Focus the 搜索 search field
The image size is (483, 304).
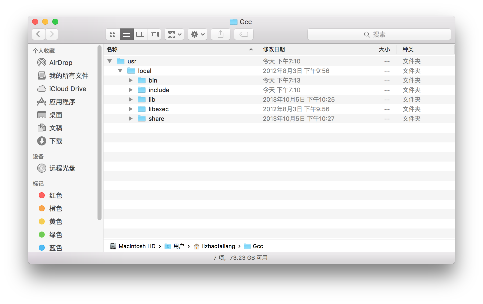tap(379, 34)
